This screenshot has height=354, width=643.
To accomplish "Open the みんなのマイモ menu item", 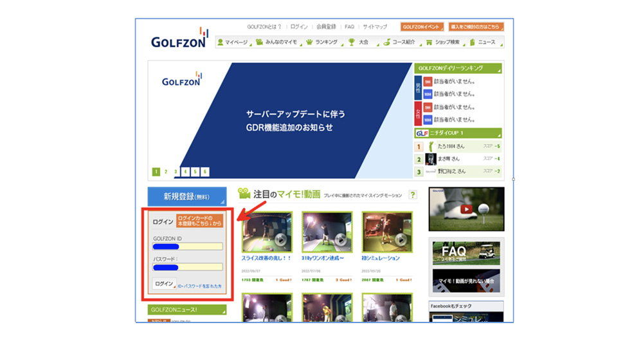I will 278,42.
